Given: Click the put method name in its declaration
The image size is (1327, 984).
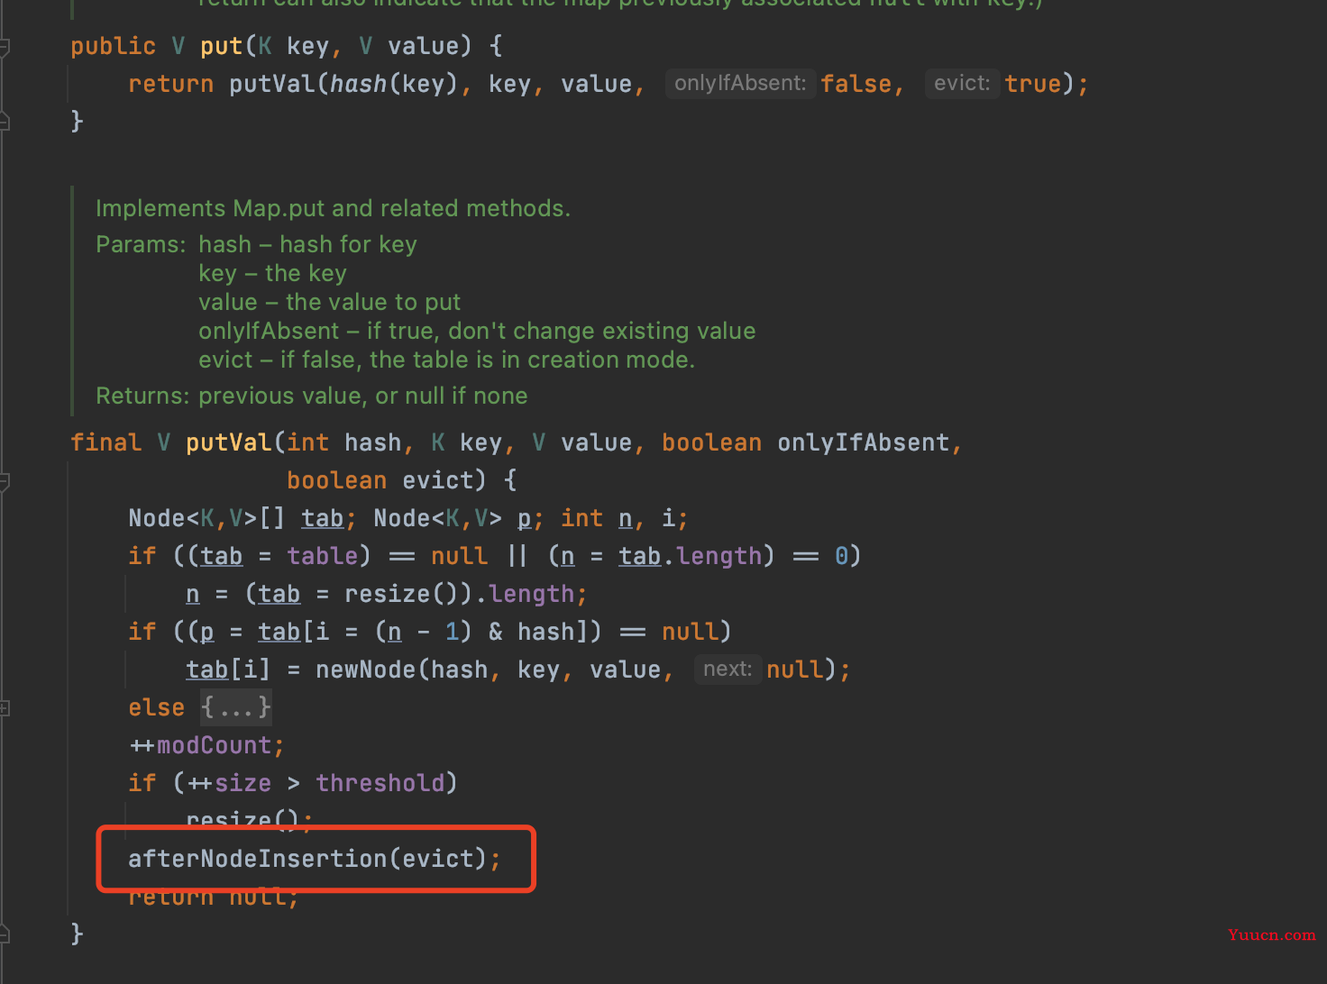Looking at the screenshot, I should [x=222, y=46].
